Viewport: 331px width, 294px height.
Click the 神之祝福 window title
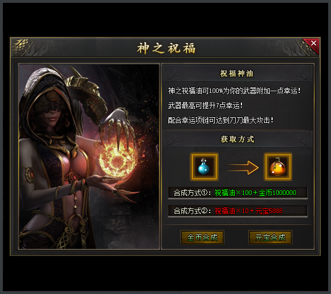[166, 48]
